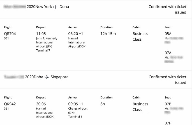Click Business Class on flight QR704
192x129 pixels.
pos(140,36)
